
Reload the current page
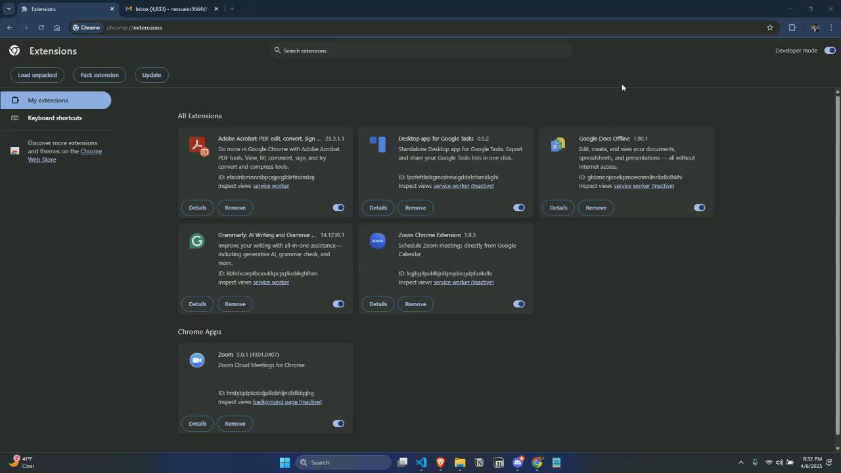41,28
